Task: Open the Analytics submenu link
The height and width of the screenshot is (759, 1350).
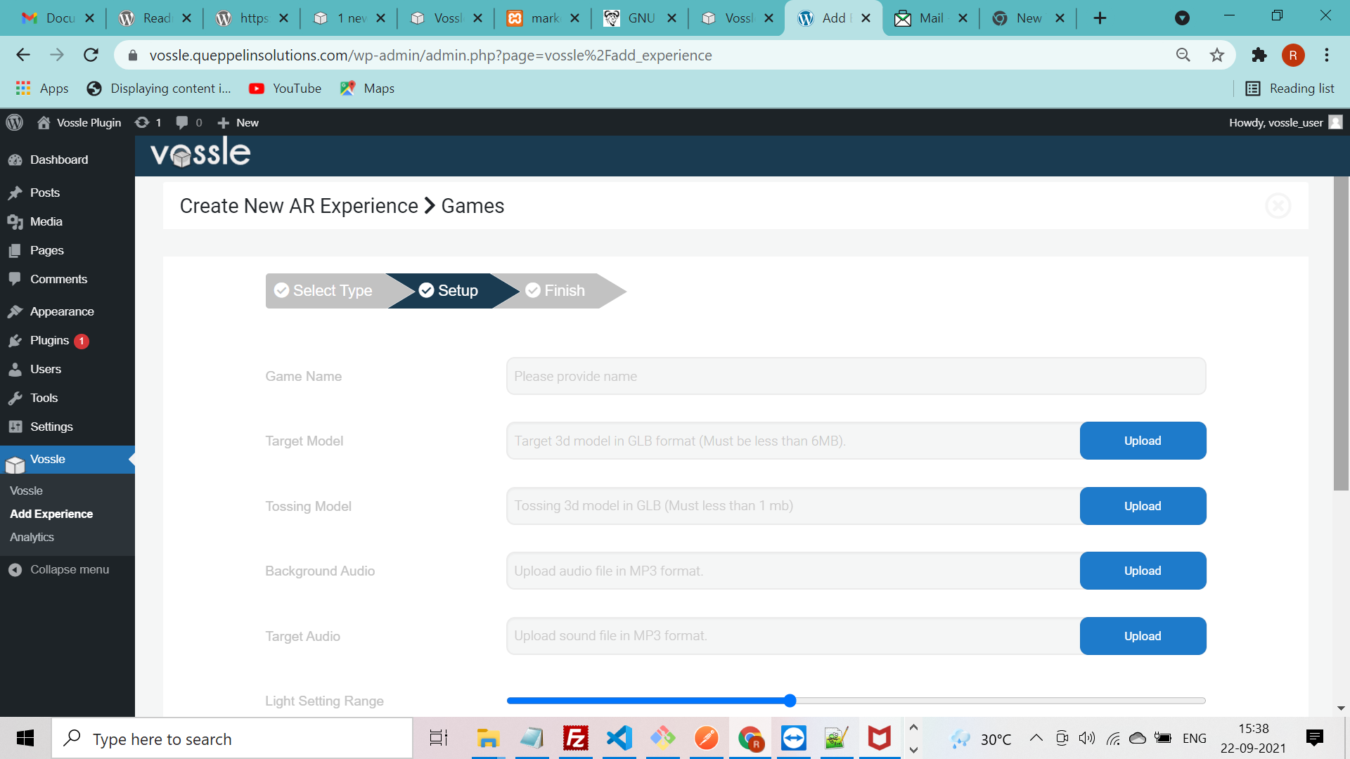Action: click(32, 537)
